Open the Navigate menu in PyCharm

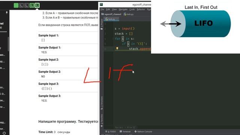(123, 9)
